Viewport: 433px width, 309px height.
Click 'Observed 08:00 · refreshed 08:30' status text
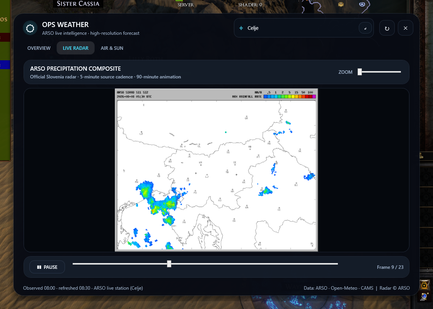[x=56, y=288]
